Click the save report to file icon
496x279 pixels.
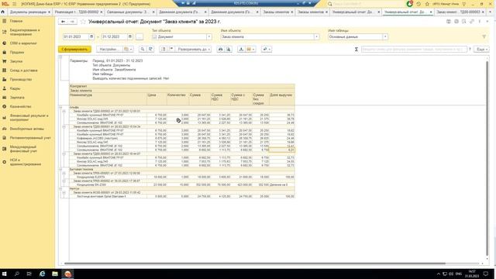(241, 50)
